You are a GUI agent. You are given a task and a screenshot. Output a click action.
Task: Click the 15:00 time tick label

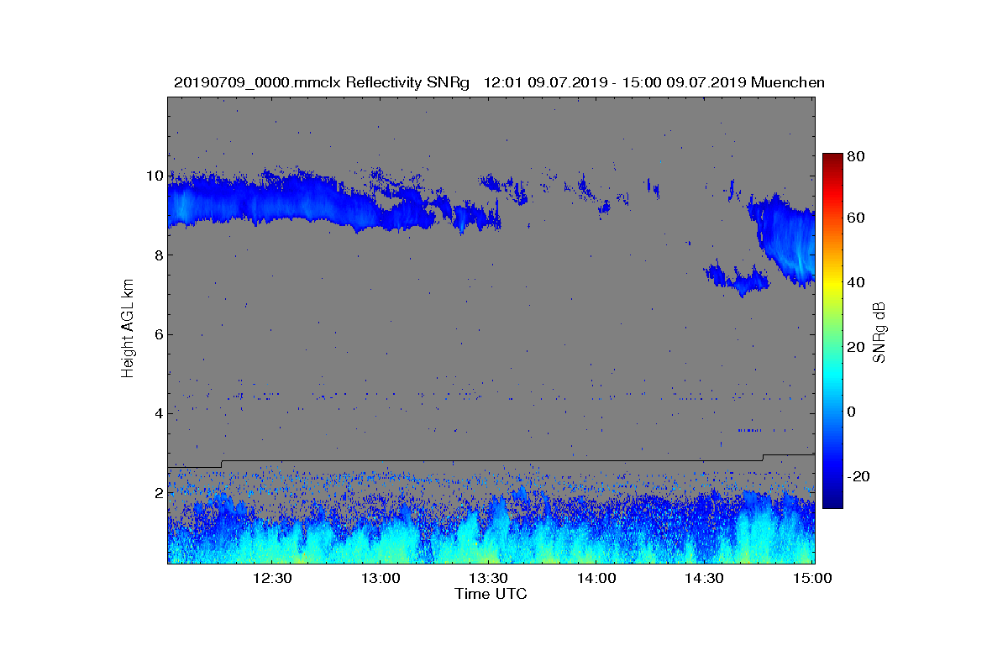click(812, 578)
